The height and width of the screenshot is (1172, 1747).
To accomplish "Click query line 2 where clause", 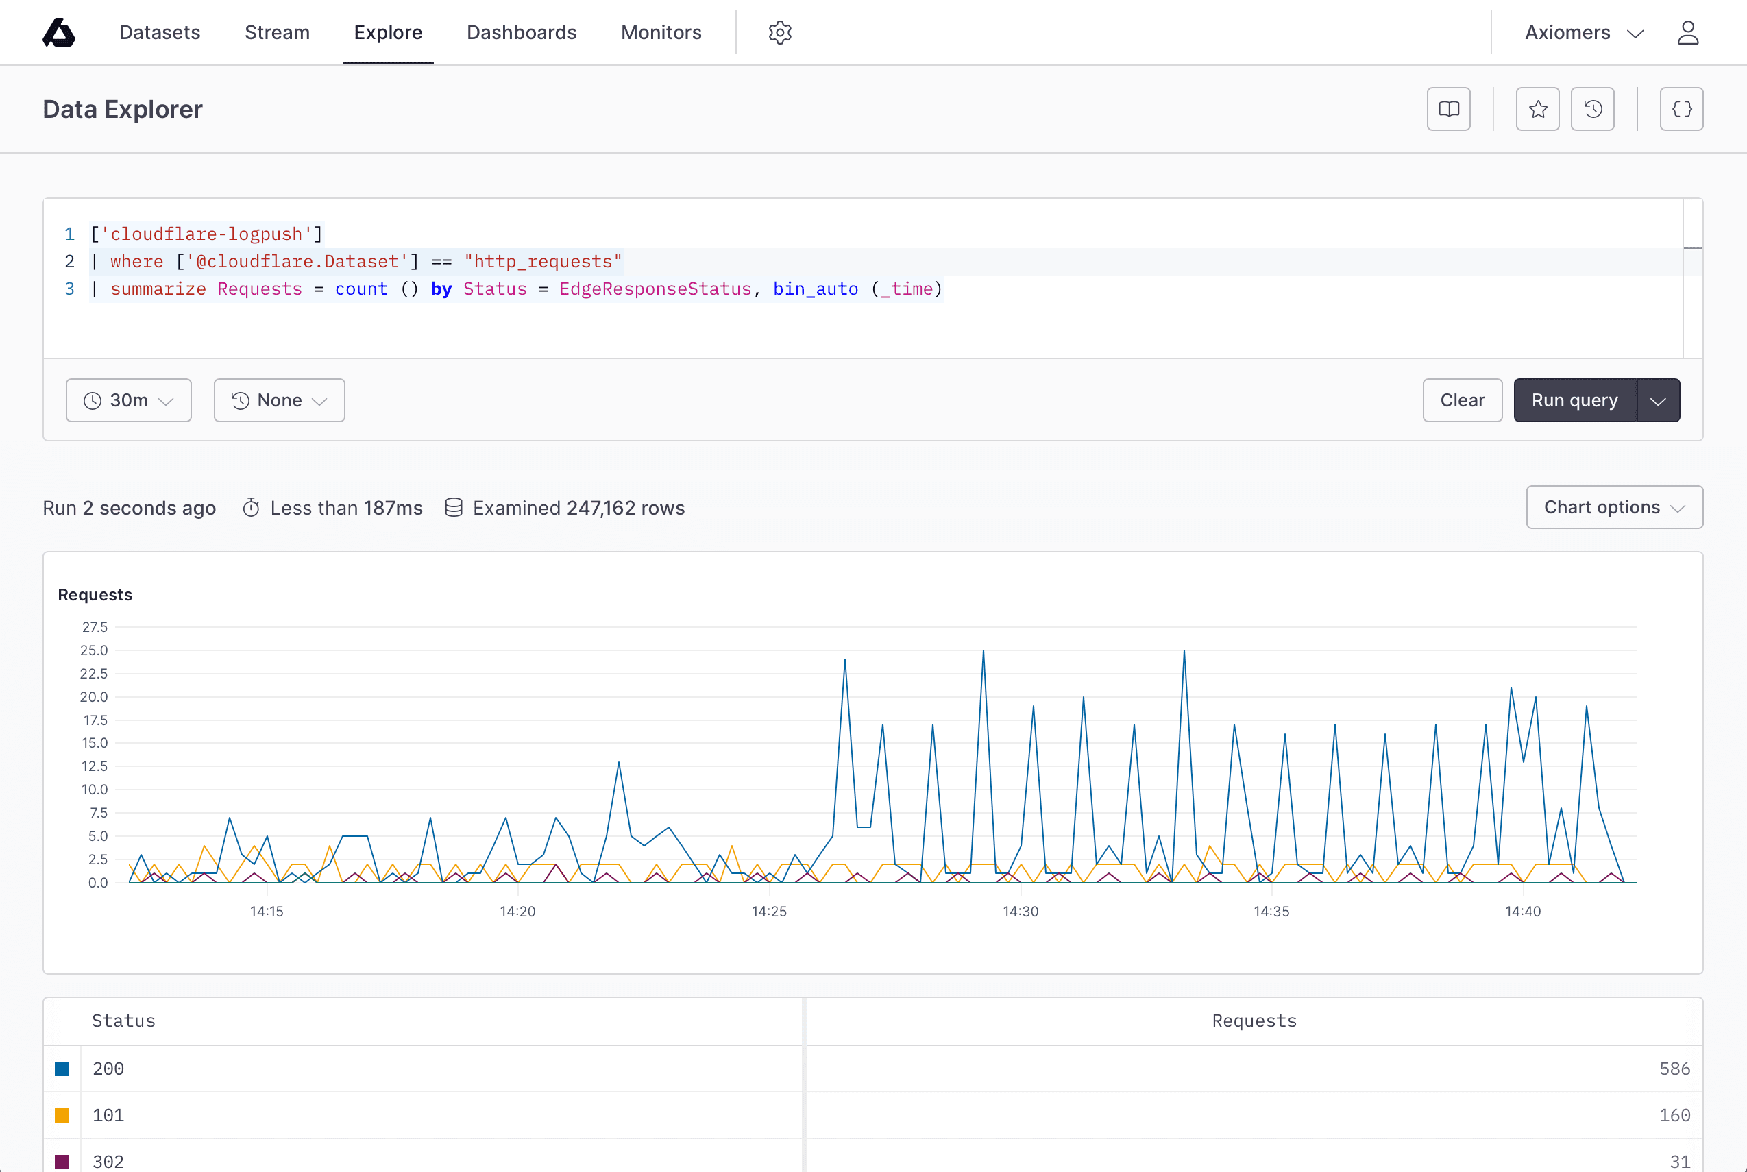I will click(x=356, y=262).
